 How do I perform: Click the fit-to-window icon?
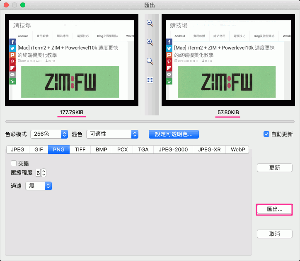[150, 80]
